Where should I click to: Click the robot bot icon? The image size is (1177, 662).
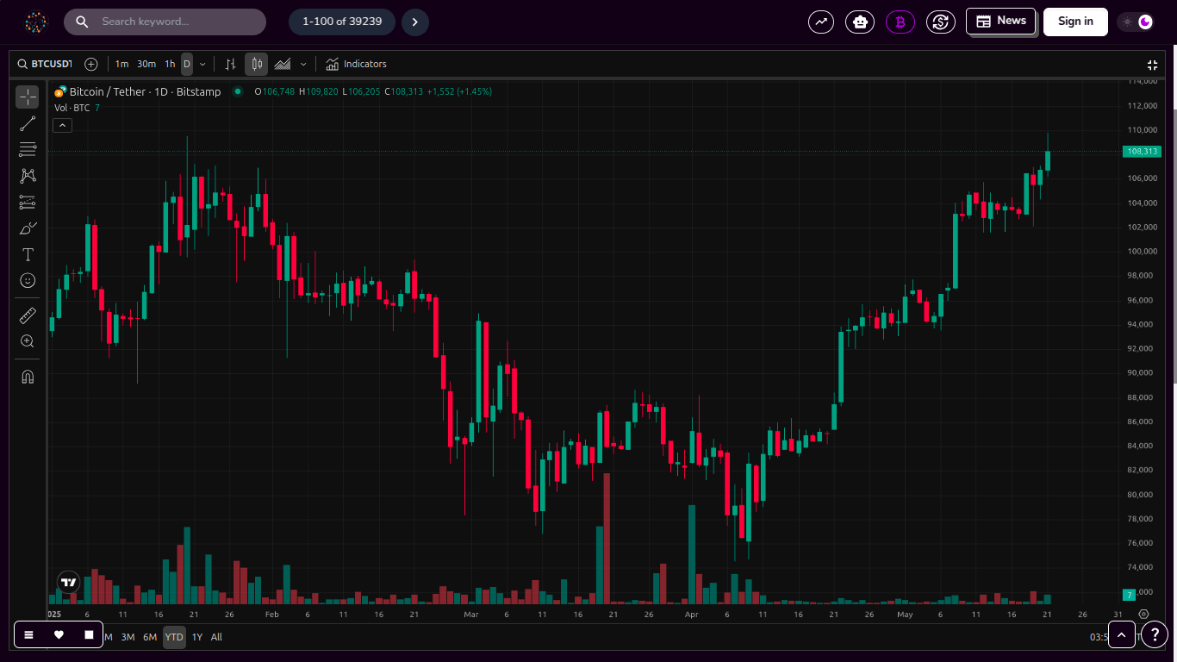pos(860,22)
